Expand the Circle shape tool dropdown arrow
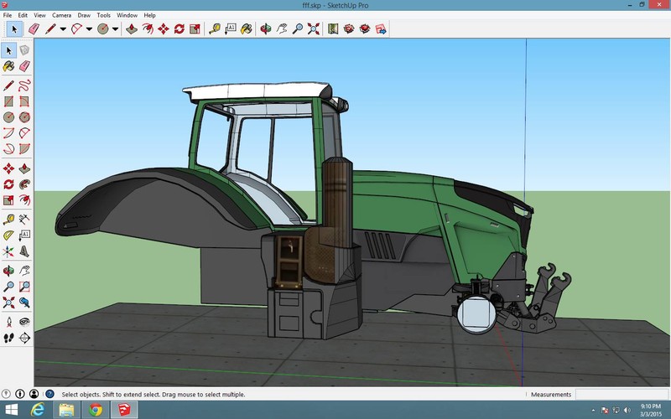 [x=115, y=28]
